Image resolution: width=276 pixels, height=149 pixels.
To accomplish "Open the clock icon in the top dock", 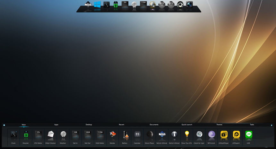I will pyautogui.click(x=106, y=5).
